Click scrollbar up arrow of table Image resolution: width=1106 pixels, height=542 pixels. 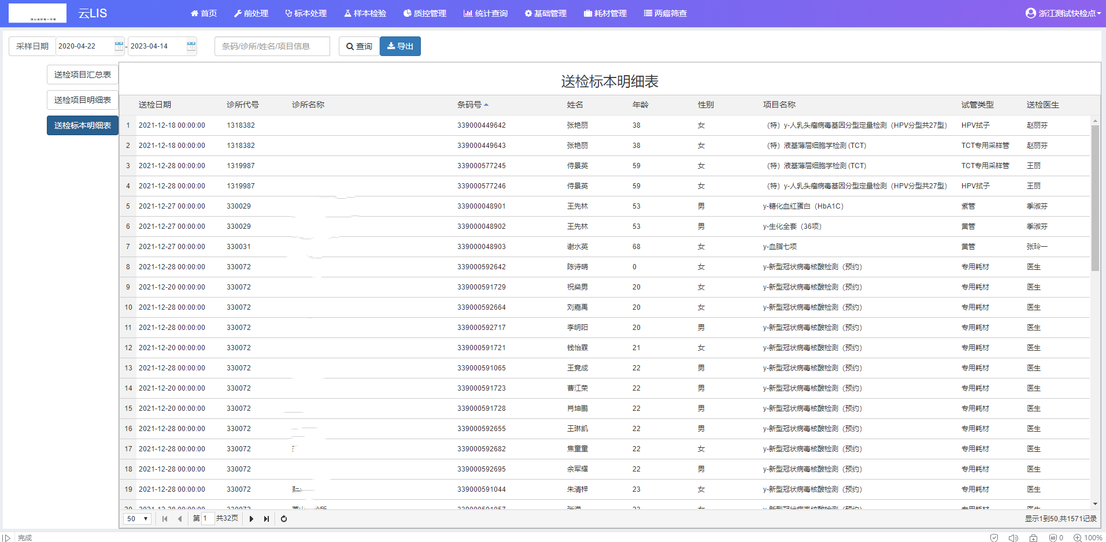click(1095, 120)
